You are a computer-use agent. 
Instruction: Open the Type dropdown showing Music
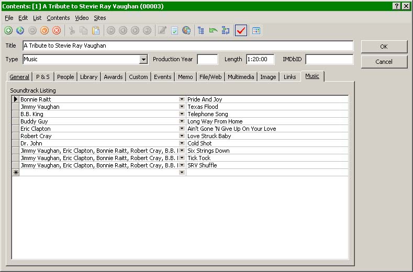[143, 59]
